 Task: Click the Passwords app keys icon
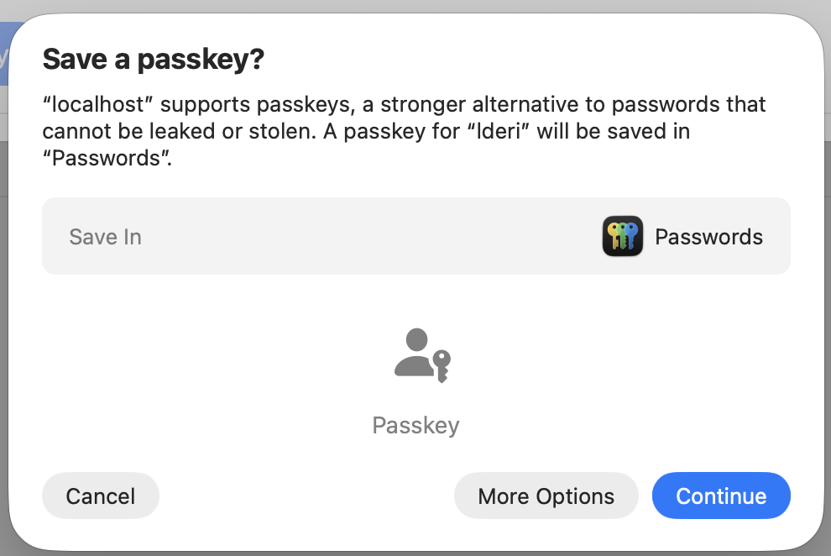pyautogui.click(x=622, y=237)
